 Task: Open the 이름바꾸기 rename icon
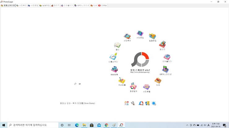(113, 58)
